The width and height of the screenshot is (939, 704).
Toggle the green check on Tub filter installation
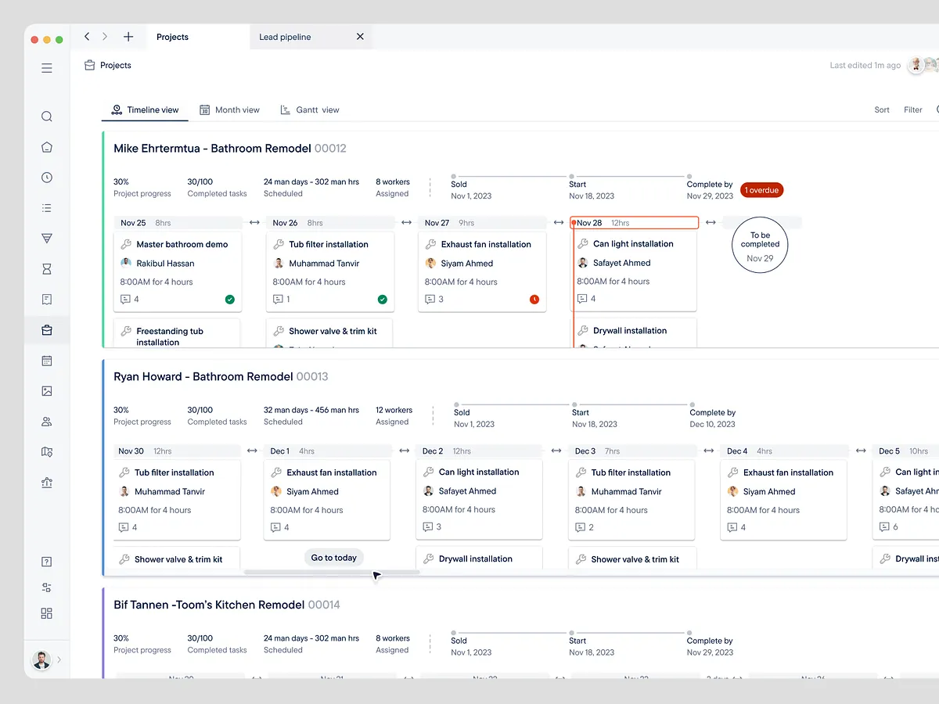pyautogui.click(x=382, y=299)
